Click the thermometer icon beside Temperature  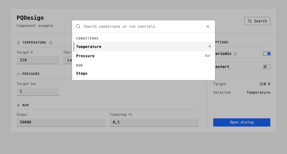(18, 43)
